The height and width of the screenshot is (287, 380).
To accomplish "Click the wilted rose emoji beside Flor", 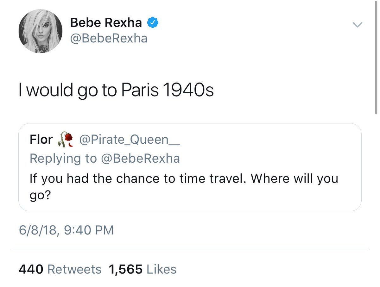I will (x=66, y=140).
